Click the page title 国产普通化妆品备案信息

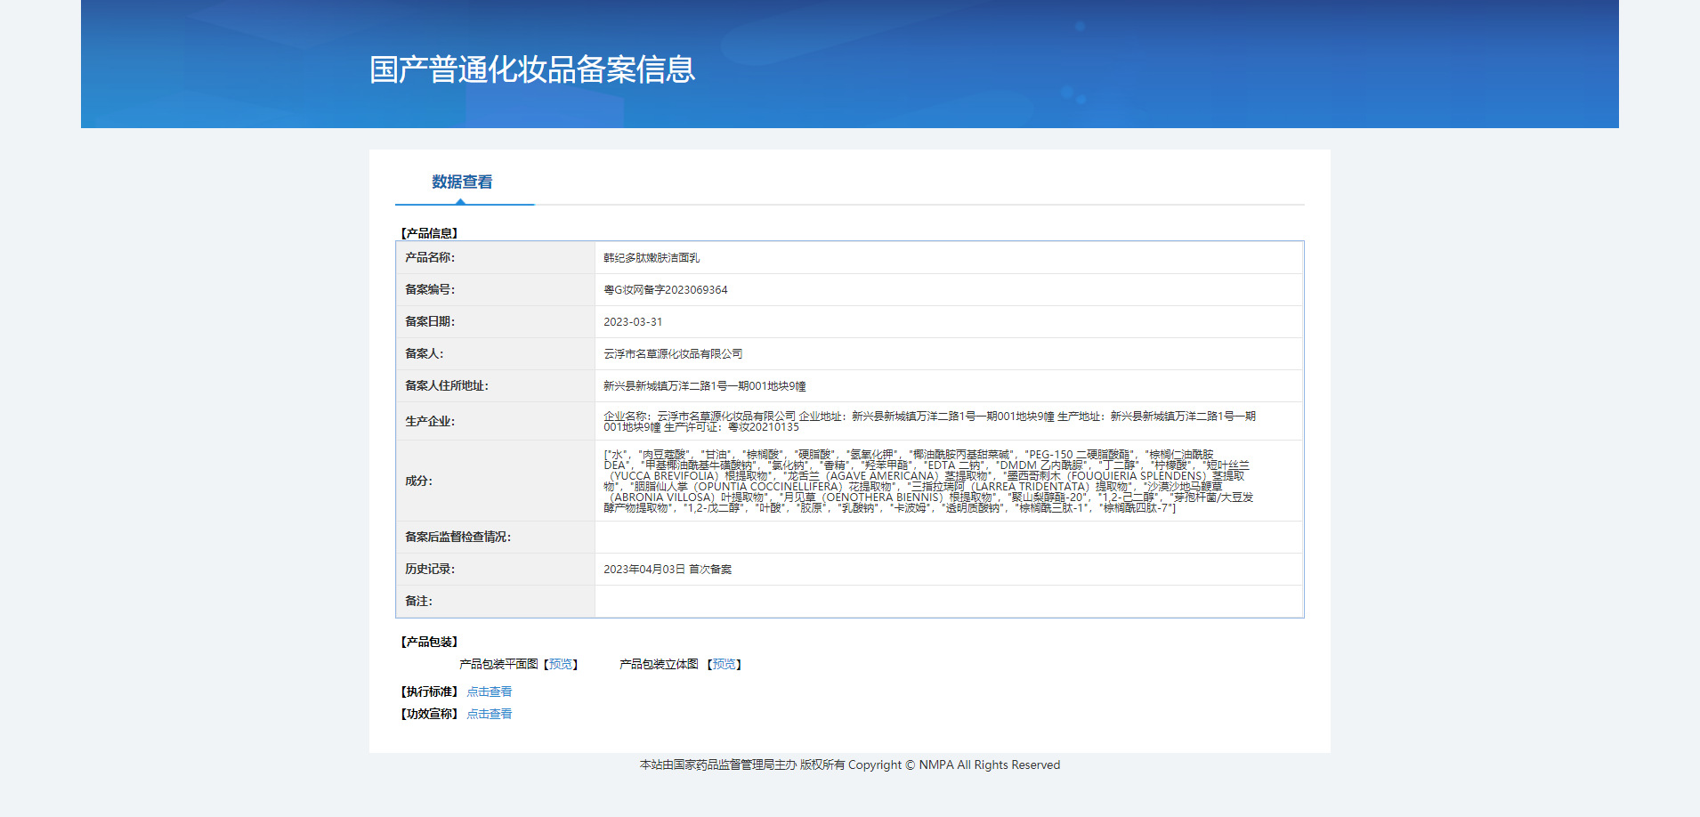tap(532, 69)
